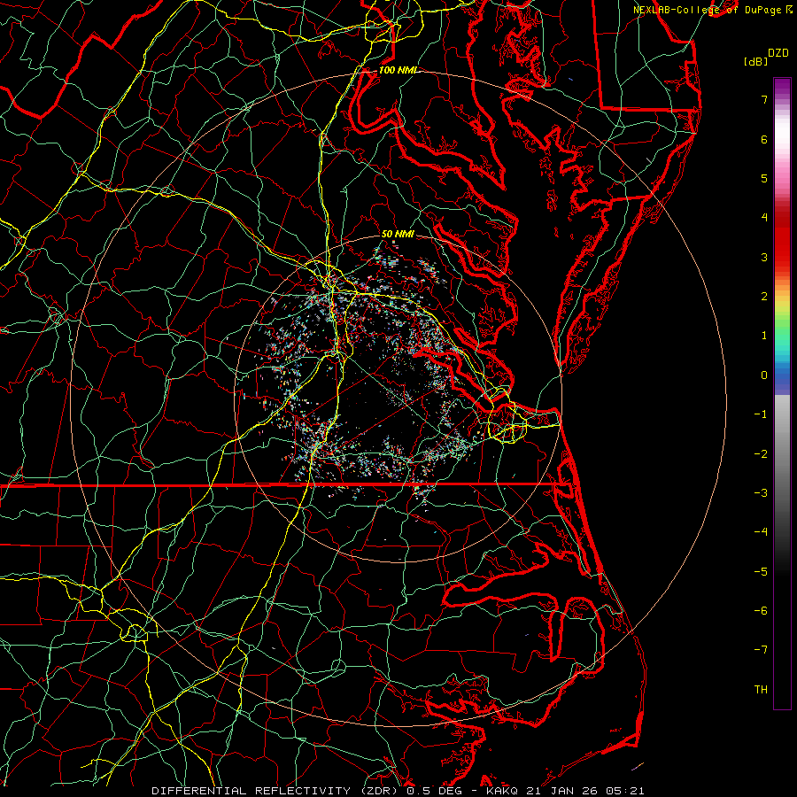Click the 0 dB value on the scale
The height and width of the screenshot is (797, 797).
click(763, 375)
